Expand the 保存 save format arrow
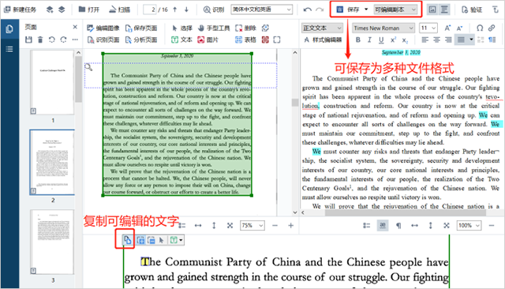This screenshot has height=289, width=505. [366, 9]
